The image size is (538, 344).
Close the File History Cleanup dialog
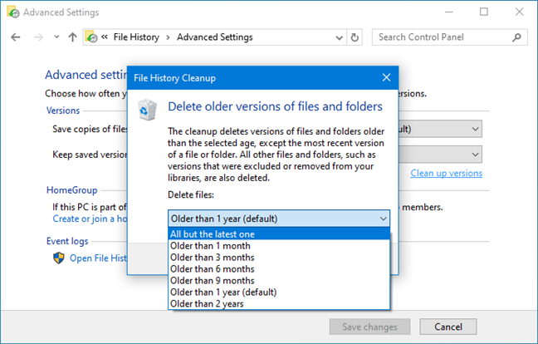(386, 77)
